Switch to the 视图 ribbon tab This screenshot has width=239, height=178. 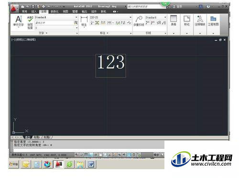(65, 11)
